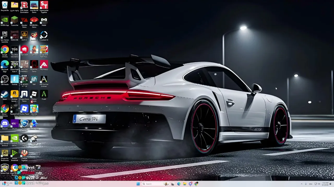Select the PANICORE game icon

15,36
